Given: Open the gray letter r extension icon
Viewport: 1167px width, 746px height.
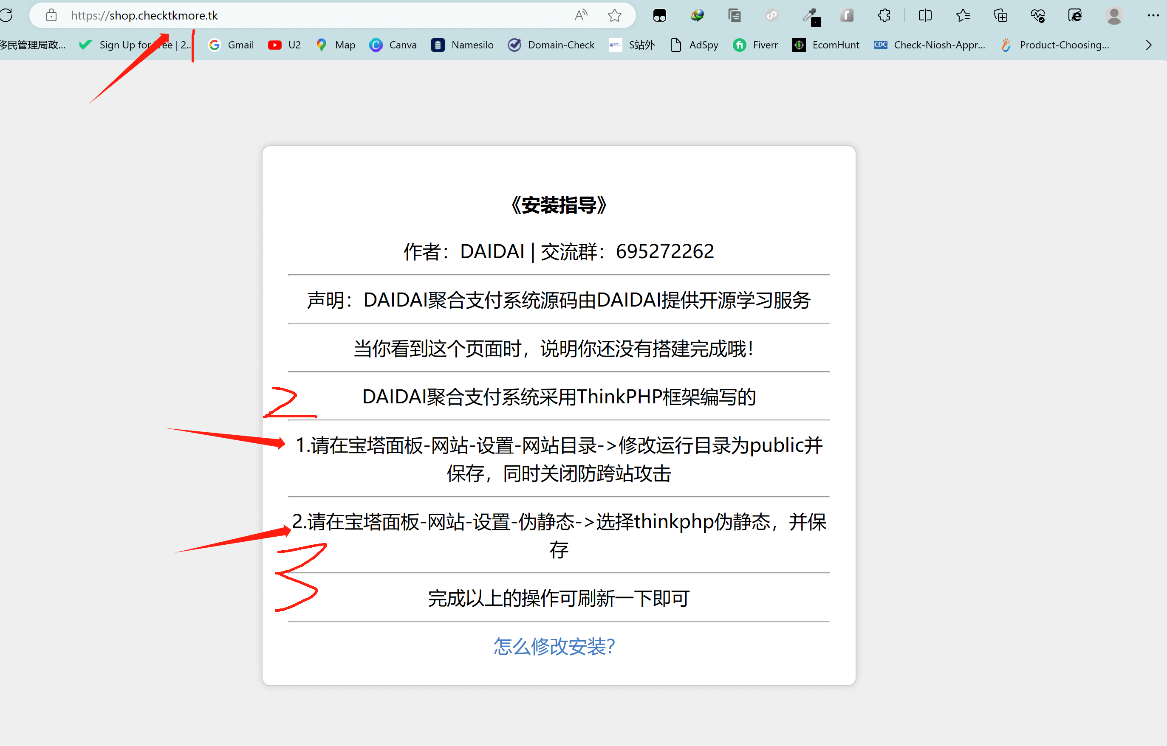Looking at the screenshot, I should pos(847,16).
